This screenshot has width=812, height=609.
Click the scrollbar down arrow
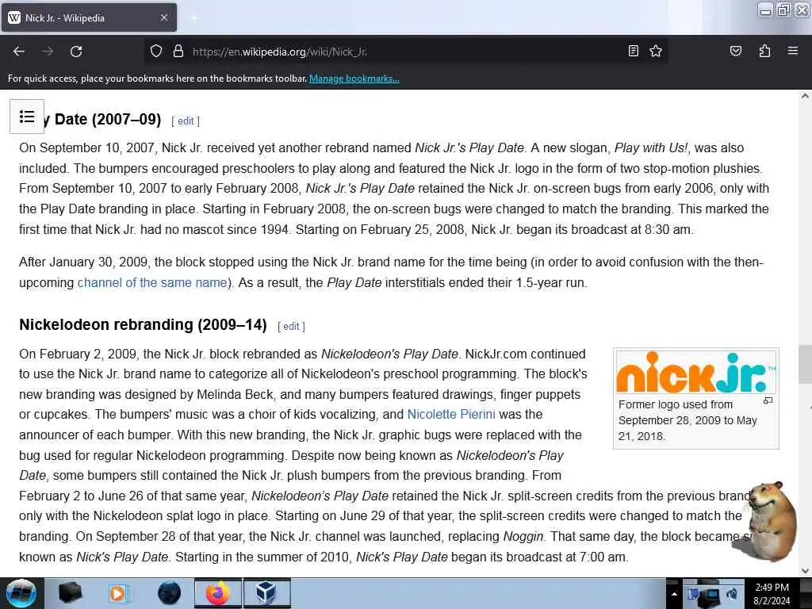[x=805, y=570]
